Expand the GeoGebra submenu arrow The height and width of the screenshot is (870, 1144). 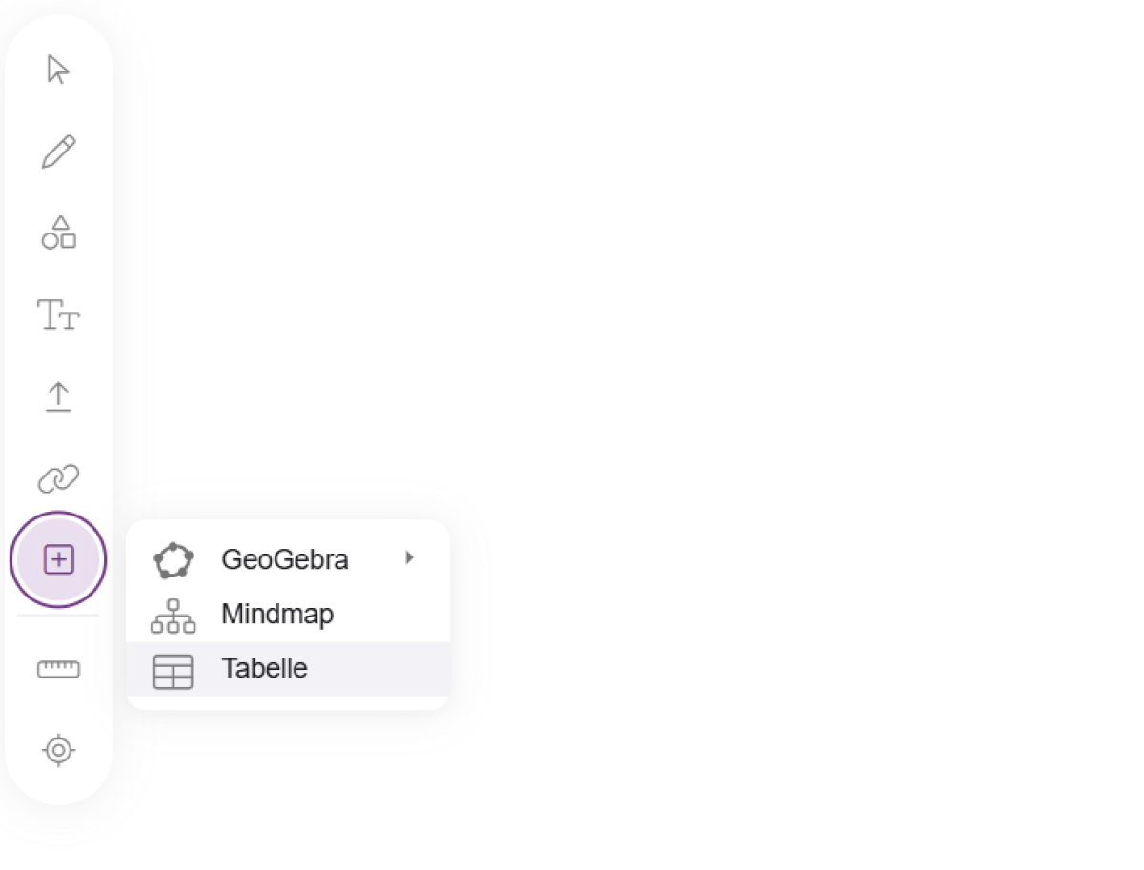[409, 557]
